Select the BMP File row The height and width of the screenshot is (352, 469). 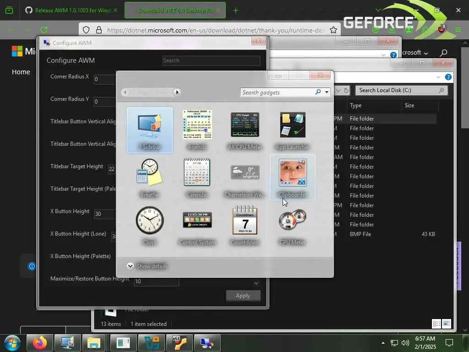pyautogui.click(x=385, y=234)
